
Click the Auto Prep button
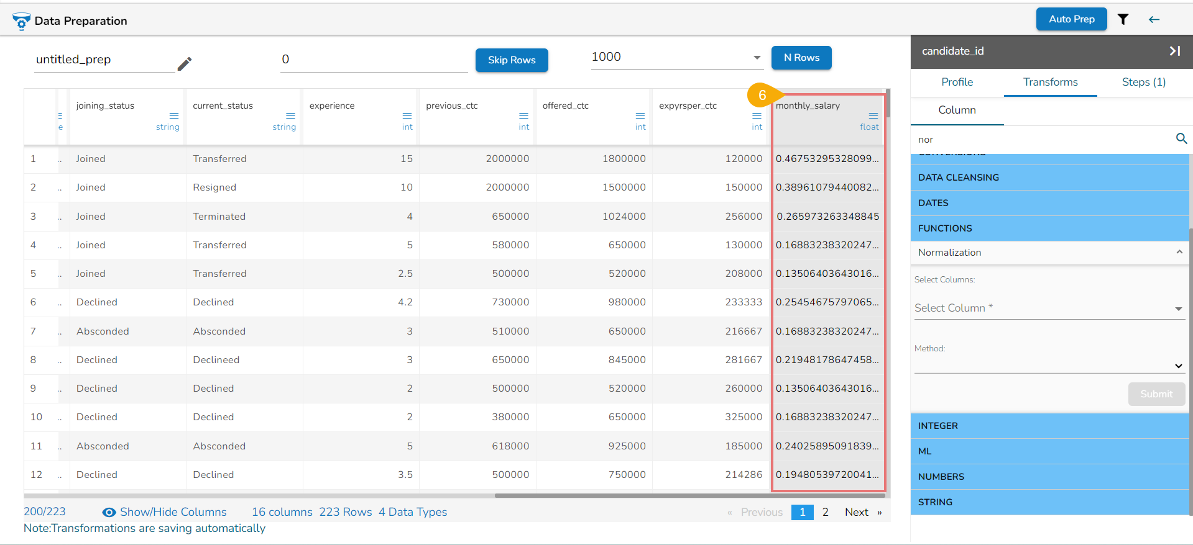pyautogui.click(x=1071, y=19)
